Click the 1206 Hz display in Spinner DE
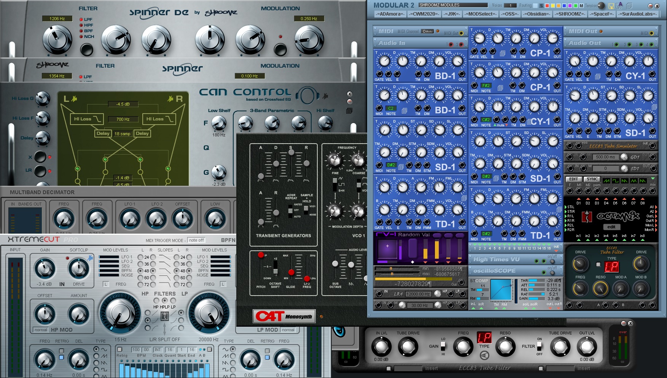Image resolution: width=667 pixels, height=378 pixels. tap(57, 19)
